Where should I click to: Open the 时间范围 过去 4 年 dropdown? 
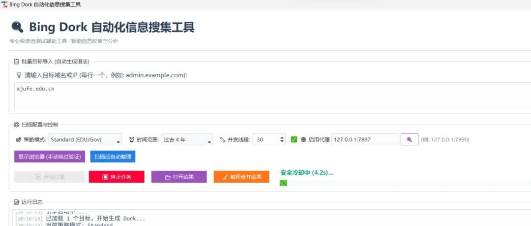coord(187,139)
